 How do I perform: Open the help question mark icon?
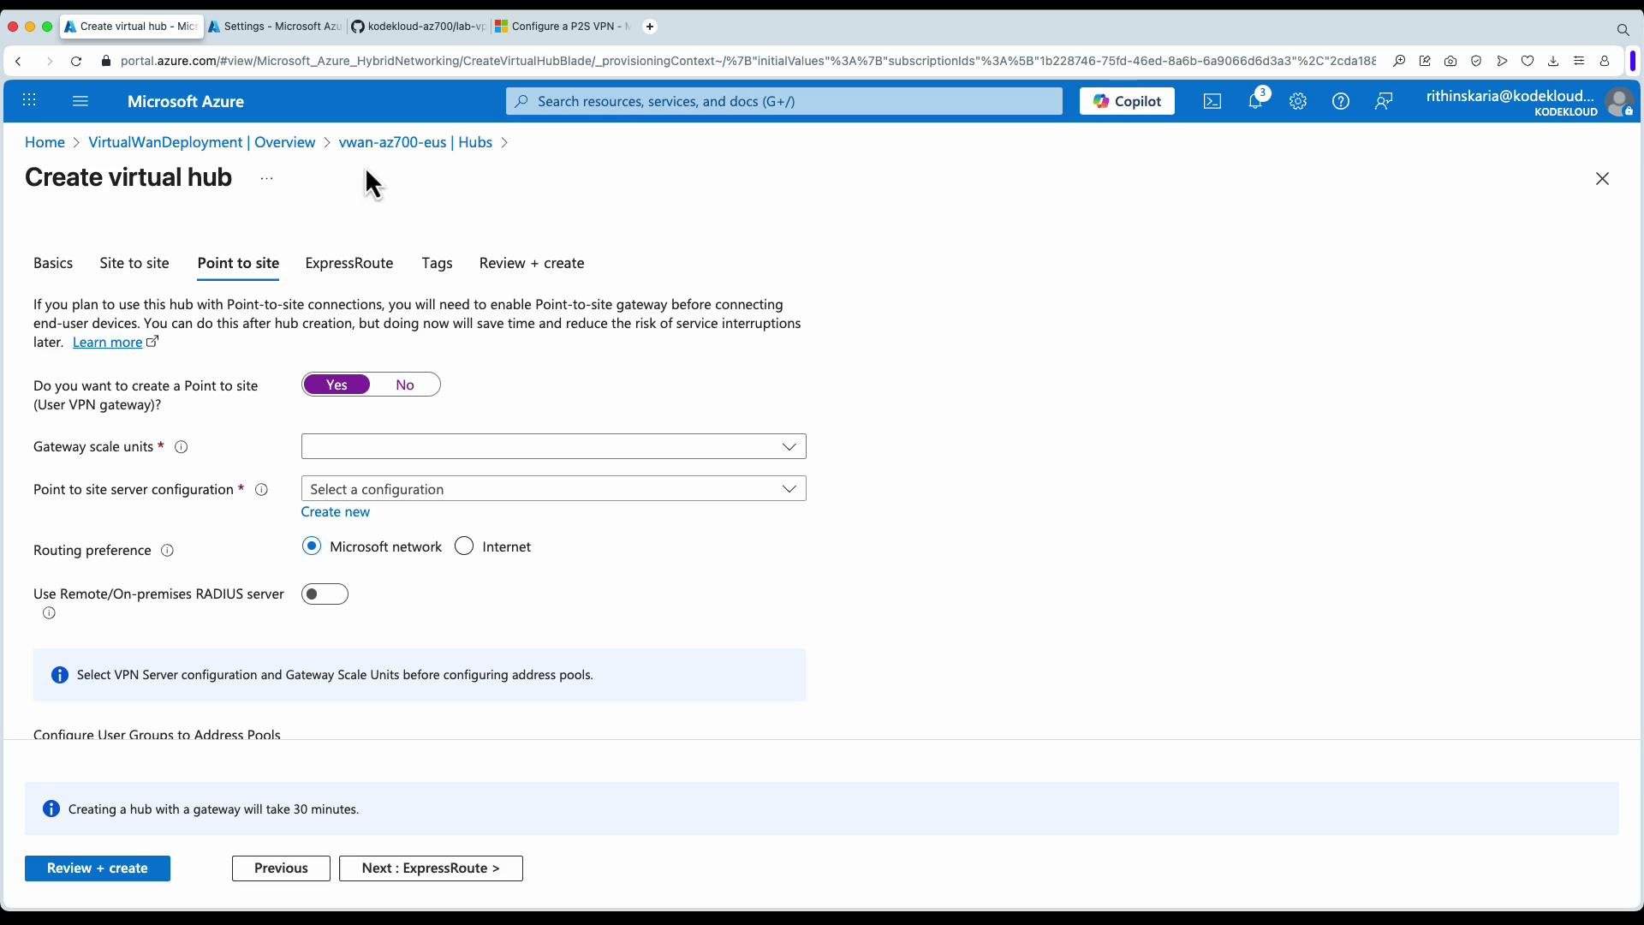1341,101
